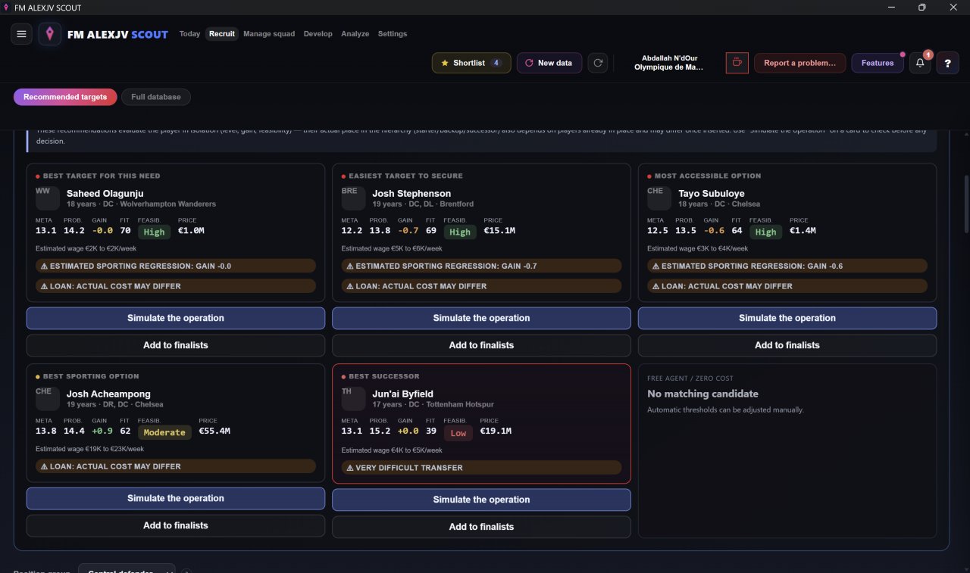Simulate the operation for Josh Acheampong
Image resolution: width=970 pixels, height=573 pixels.
[x=176, y=498]
